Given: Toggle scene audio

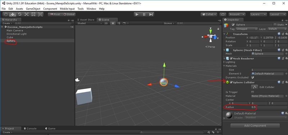Looking at the screenshot, I should [x=118, y=23].
